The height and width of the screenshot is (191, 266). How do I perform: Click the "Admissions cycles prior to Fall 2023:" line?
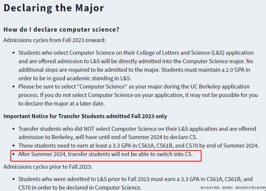48,167
